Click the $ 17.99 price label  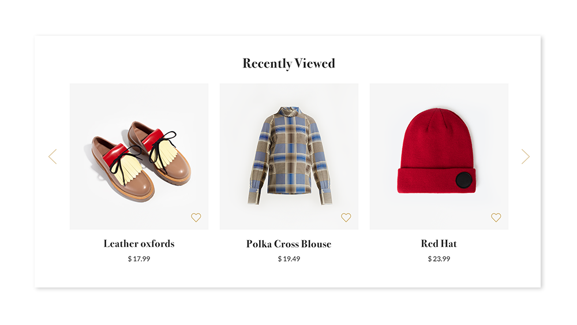[139, 259]
